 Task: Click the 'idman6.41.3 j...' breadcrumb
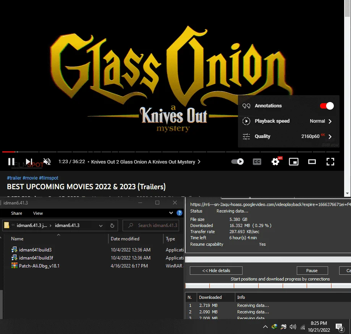click(32, 225)
